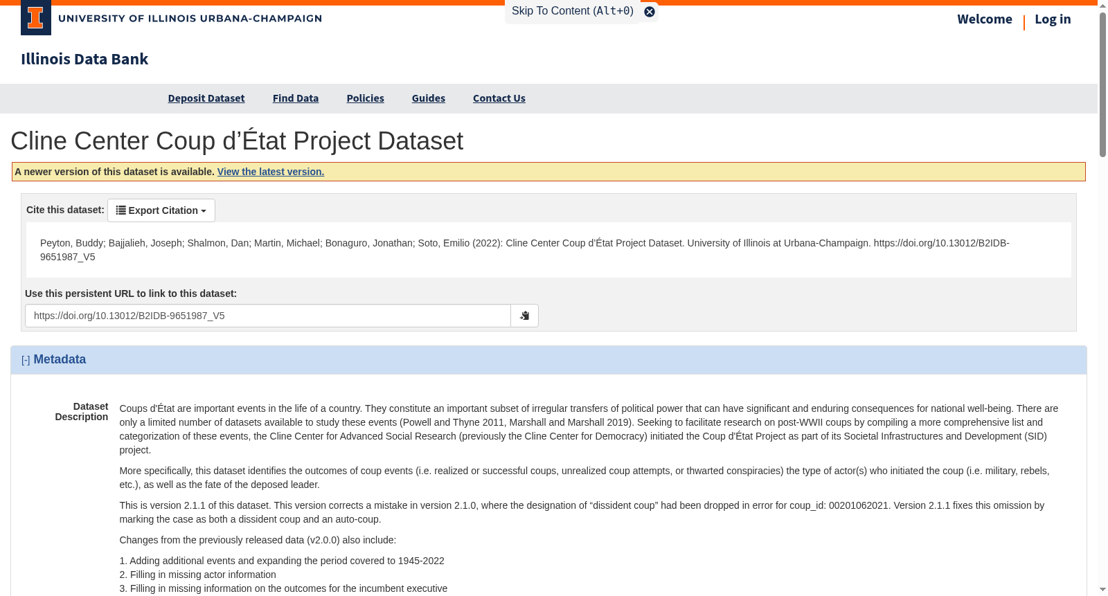The height and width of the screenshot is (596, 1108).
Task: Click the Welcome text in header
Action: [x=985, y=19]
